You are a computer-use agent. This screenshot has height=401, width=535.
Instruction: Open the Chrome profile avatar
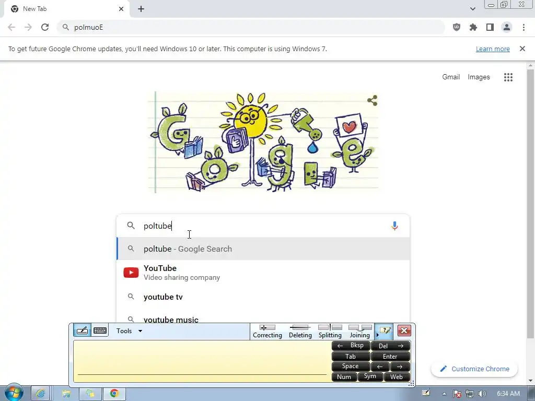(507, 27)
